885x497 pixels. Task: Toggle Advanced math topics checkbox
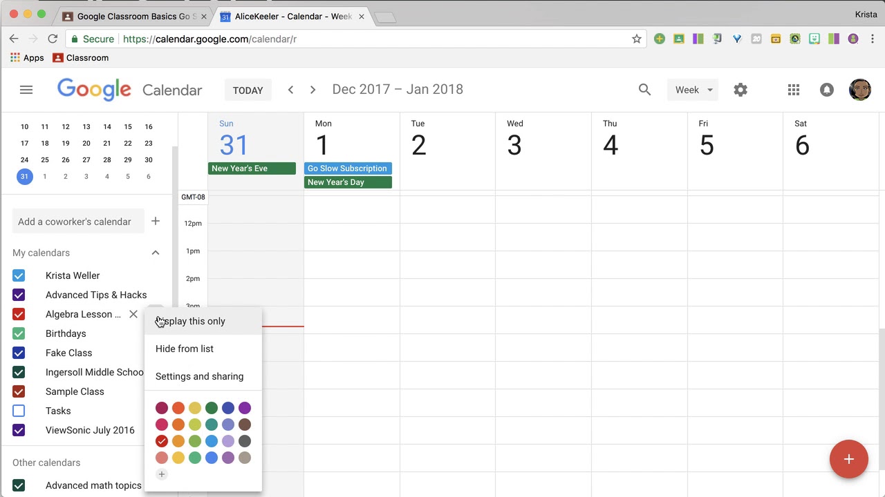(x=19, y=485)
